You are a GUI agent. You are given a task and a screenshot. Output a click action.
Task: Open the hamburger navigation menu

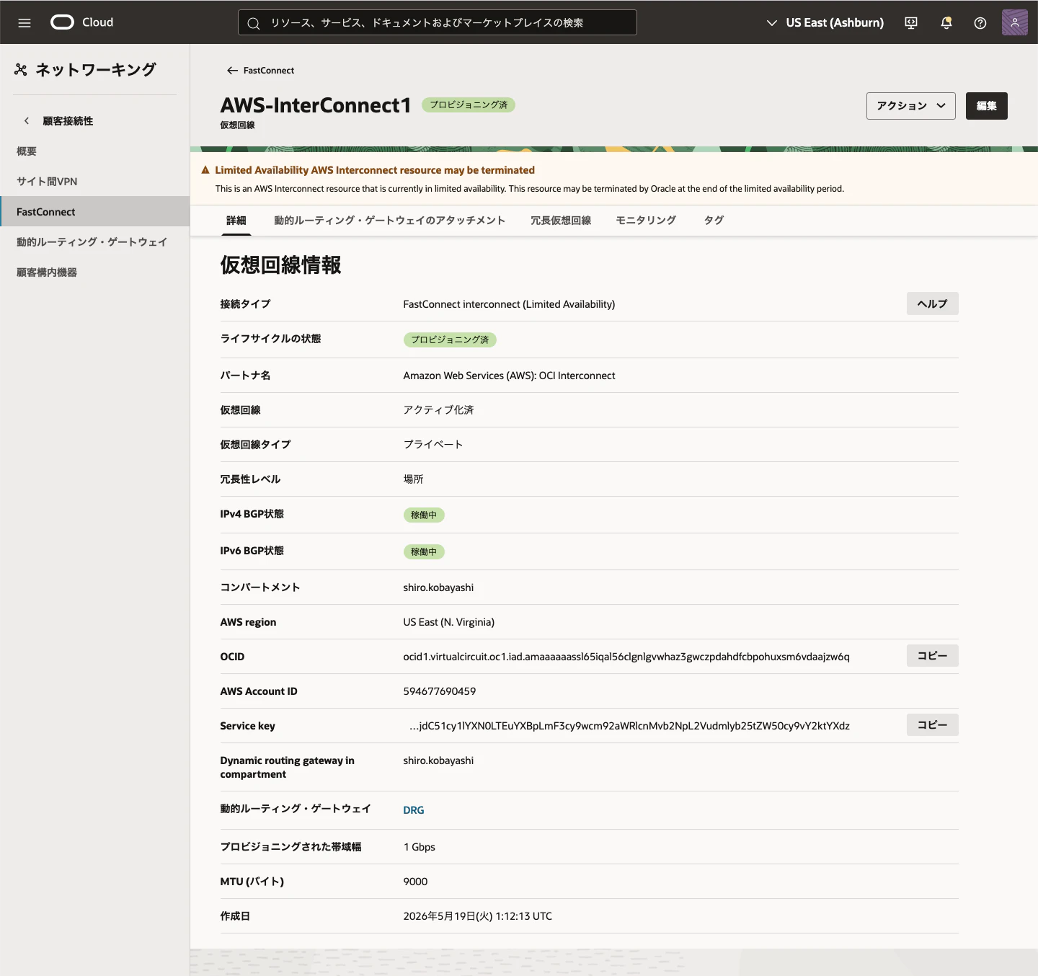25,22
